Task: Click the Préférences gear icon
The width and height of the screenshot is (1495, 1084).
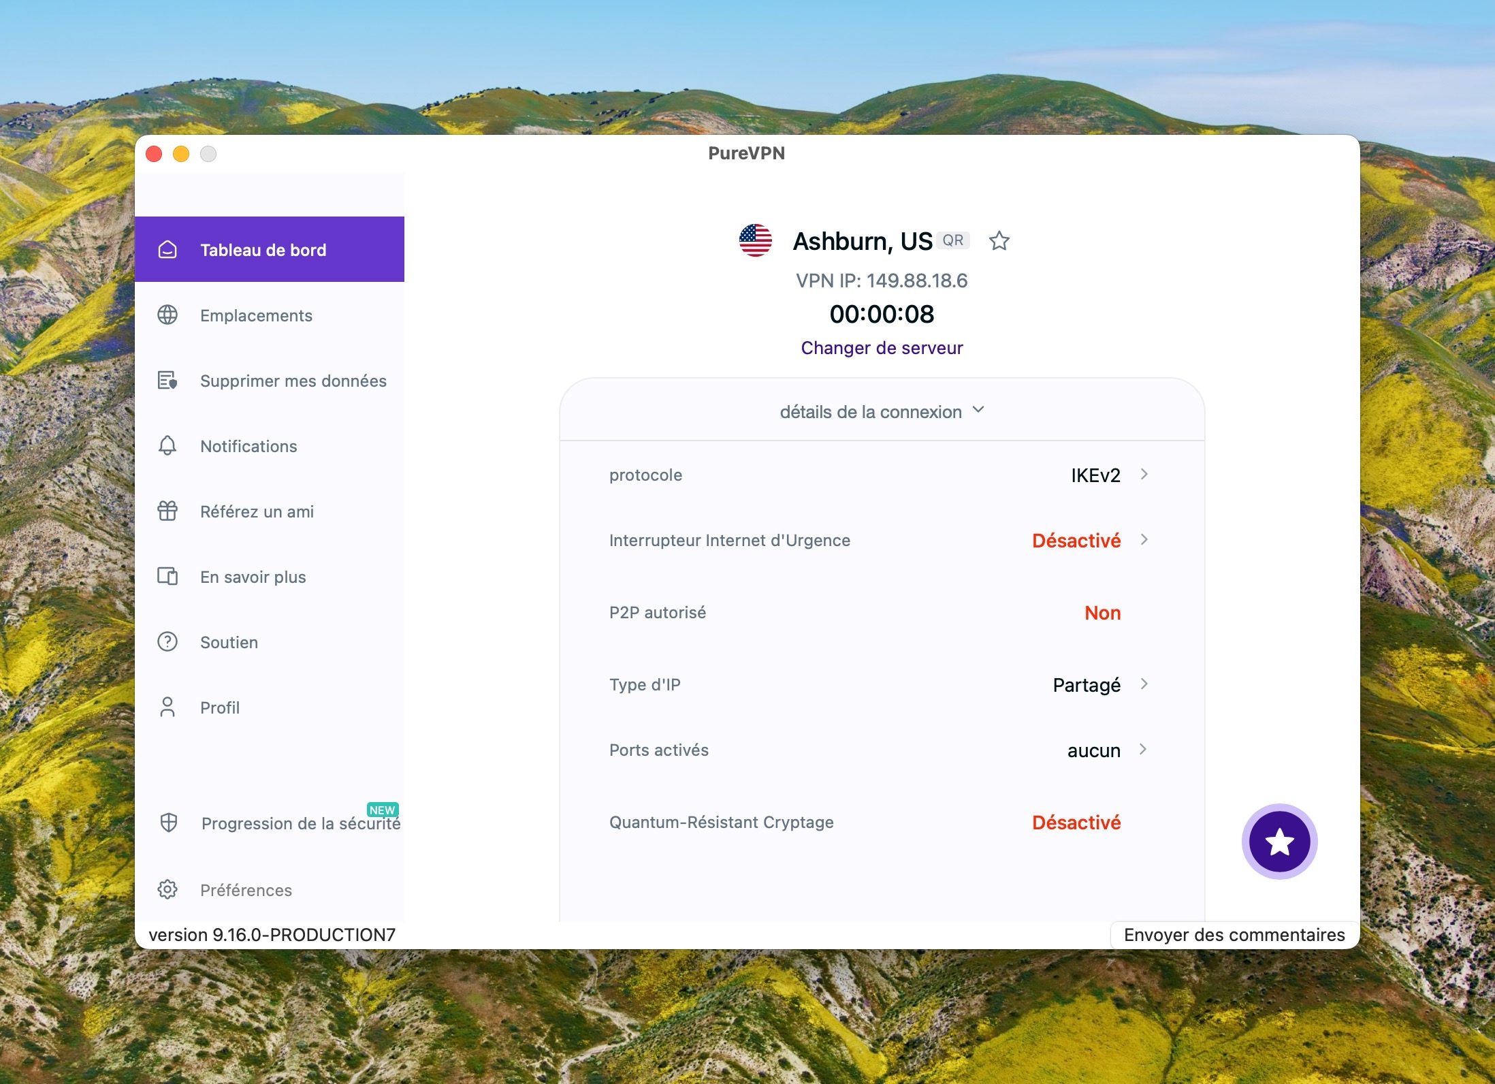Action: tap(167, 890)
